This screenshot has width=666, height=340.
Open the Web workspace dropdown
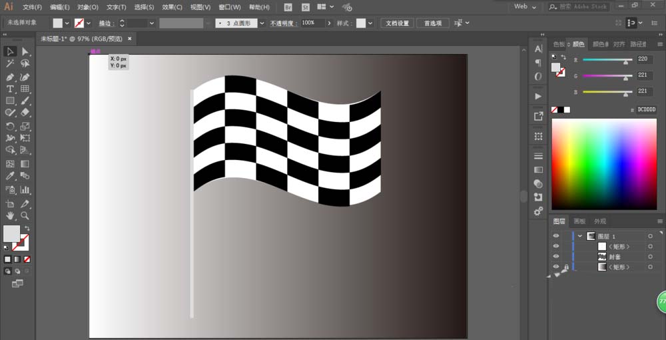pos(525,7)
